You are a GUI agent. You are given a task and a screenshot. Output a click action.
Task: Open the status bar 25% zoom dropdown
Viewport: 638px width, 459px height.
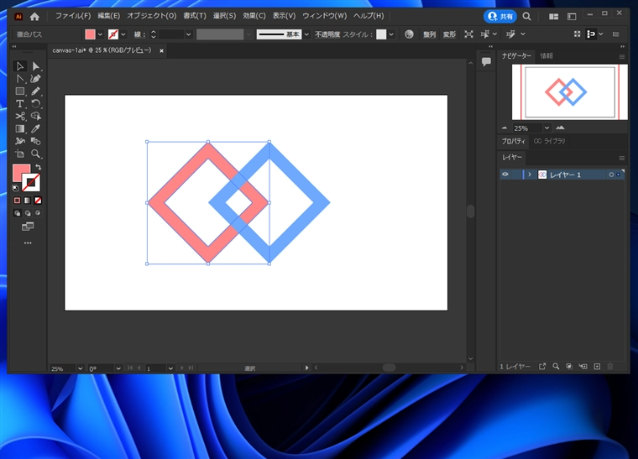pyautogui.click(x=80, y=368)
